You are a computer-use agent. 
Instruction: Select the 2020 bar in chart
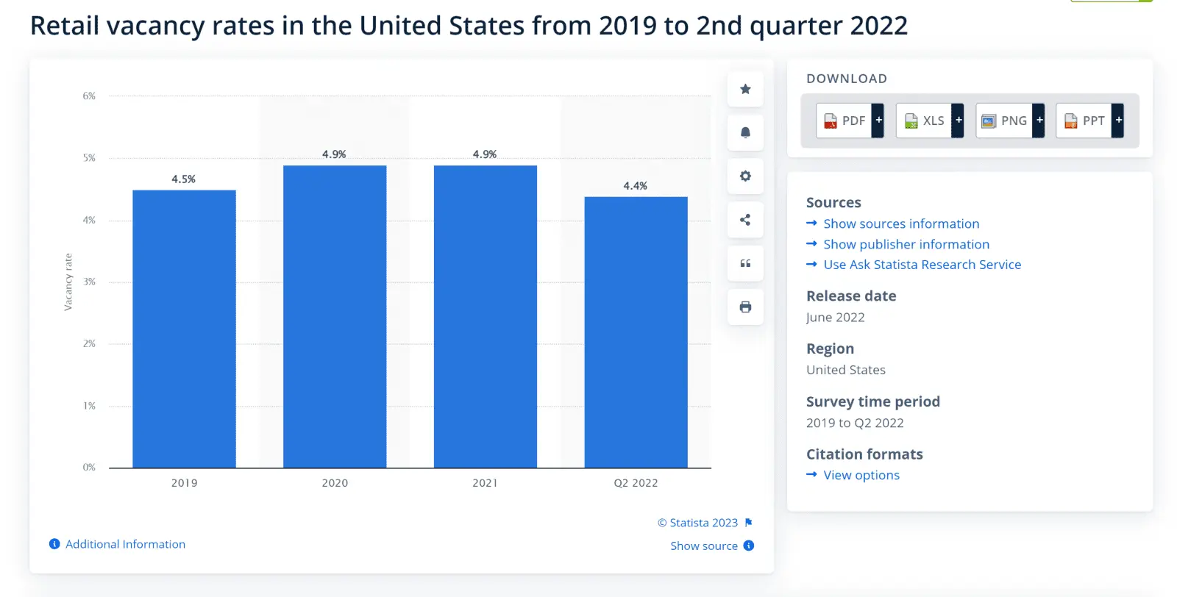(335, 316)
